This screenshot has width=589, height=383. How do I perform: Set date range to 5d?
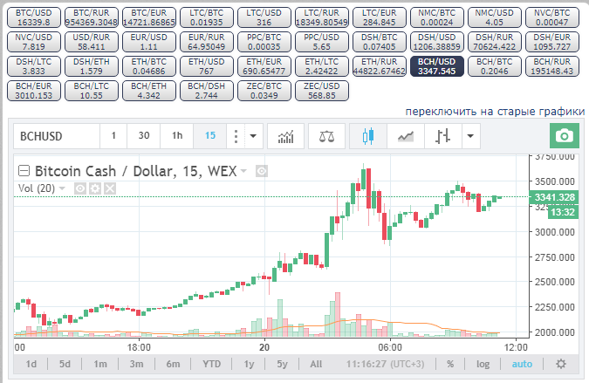(65, 364)
